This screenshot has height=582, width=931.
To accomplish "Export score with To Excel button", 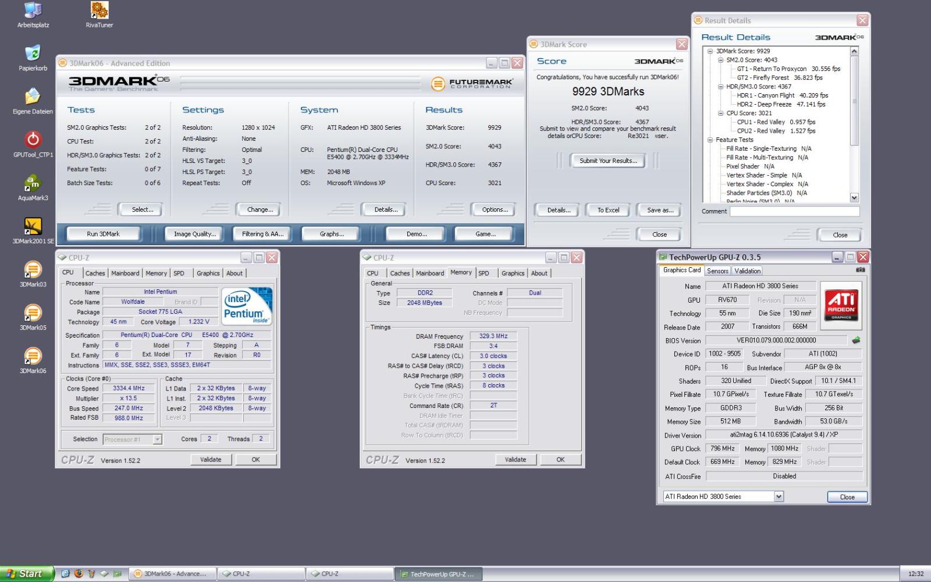I will (x=608, y=210).
